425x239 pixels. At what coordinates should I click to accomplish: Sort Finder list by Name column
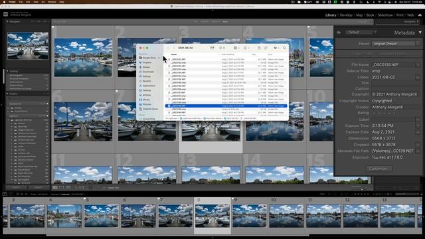click(x=174, y=54)
